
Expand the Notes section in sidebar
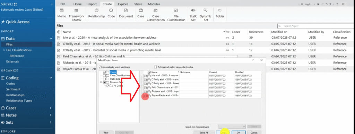coord(51,115)
